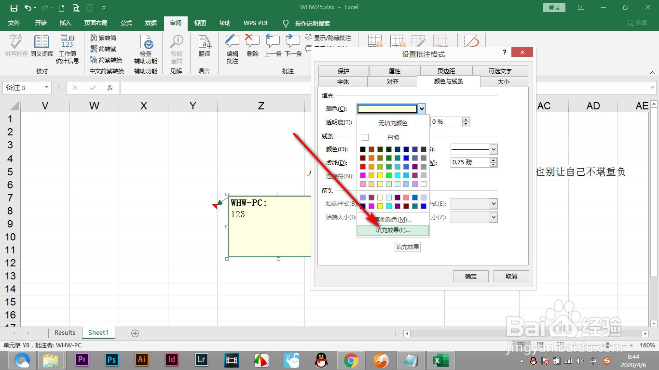Image resolution: width=659 pixels, height=370 pixels.
Task: Open the Name Box dropdown showing 备注 3
Action: pyautogui.click(x=47, y=88)
